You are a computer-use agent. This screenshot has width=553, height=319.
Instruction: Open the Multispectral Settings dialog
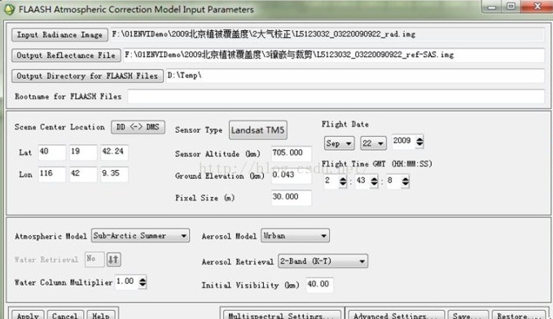coord(282,315)
